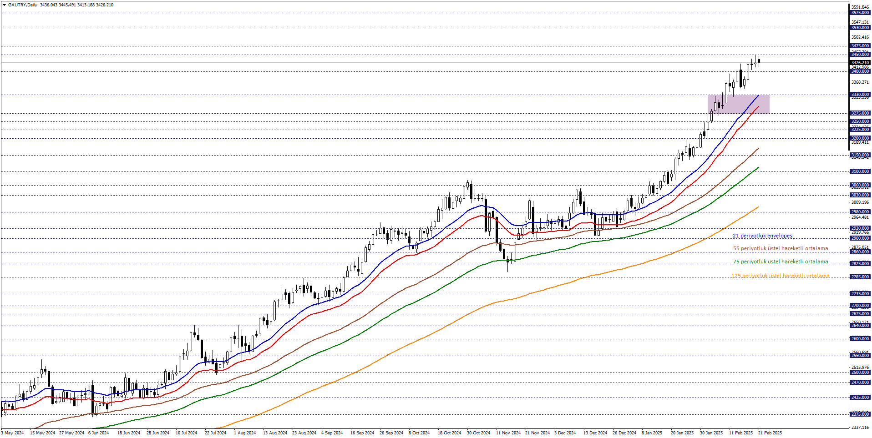Image resolution: width=872 pixels, height=438 pixels.
Task: Click the '55 periyotluk üstel hareketli ortalama' label
Action: [x=781, y=248]
